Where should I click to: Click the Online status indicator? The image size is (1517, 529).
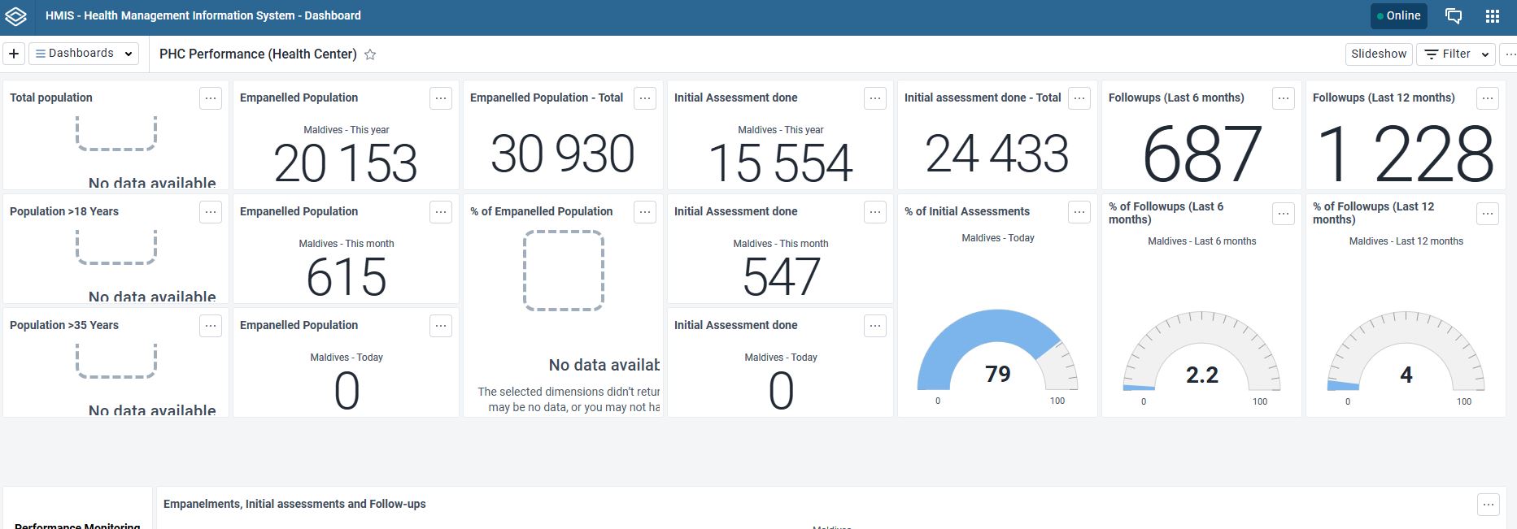[1398, 16]
